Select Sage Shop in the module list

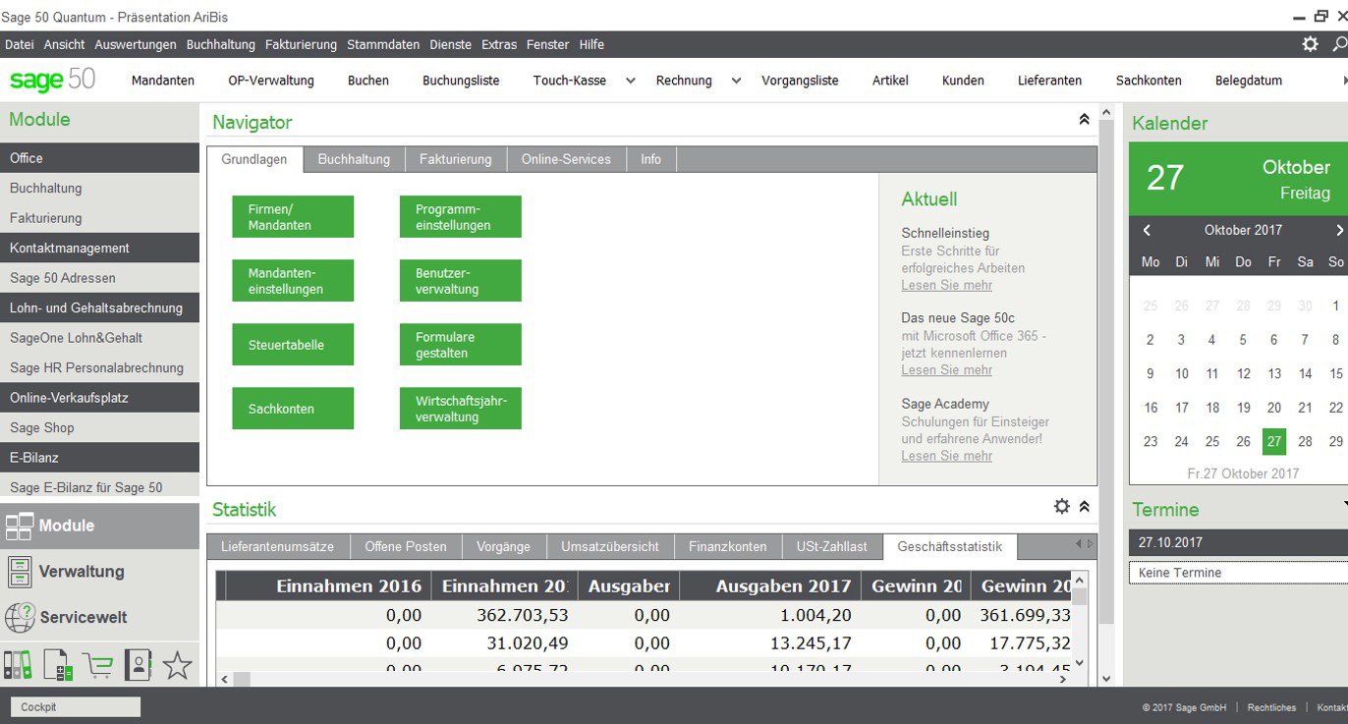click(x=99, y=428)
